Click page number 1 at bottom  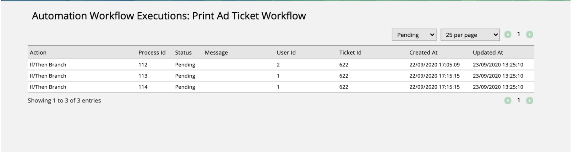click(x=519, y=100)
